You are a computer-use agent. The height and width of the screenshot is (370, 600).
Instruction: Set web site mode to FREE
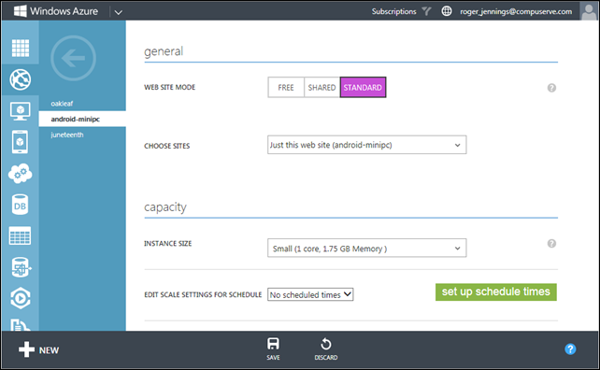286,88
